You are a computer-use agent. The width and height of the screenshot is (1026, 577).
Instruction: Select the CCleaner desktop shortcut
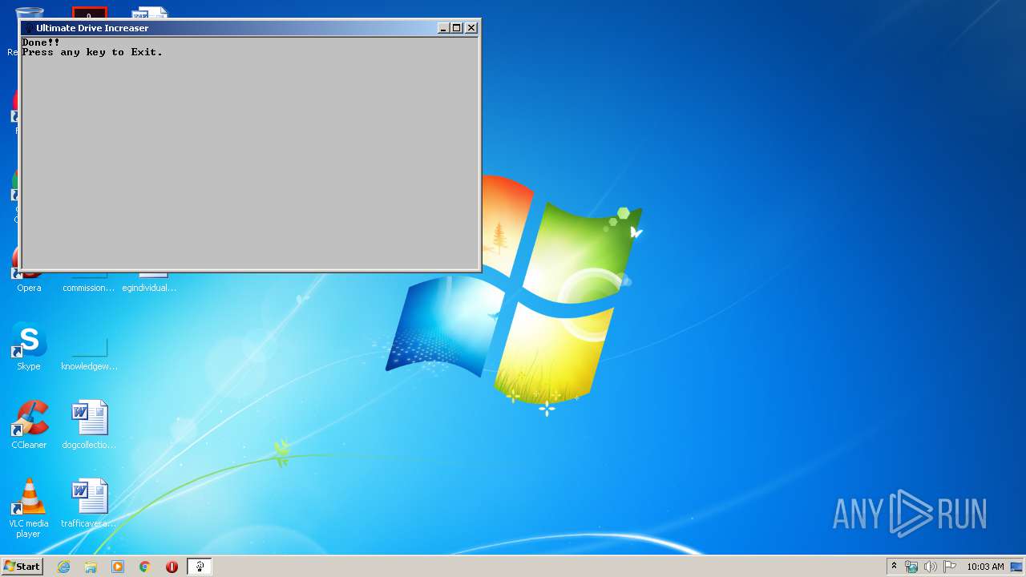tap(29, 425)
